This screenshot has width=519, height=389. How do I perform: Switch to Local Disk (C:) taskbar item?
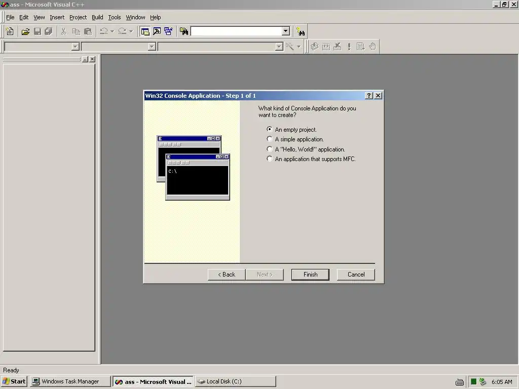[235, 381]
